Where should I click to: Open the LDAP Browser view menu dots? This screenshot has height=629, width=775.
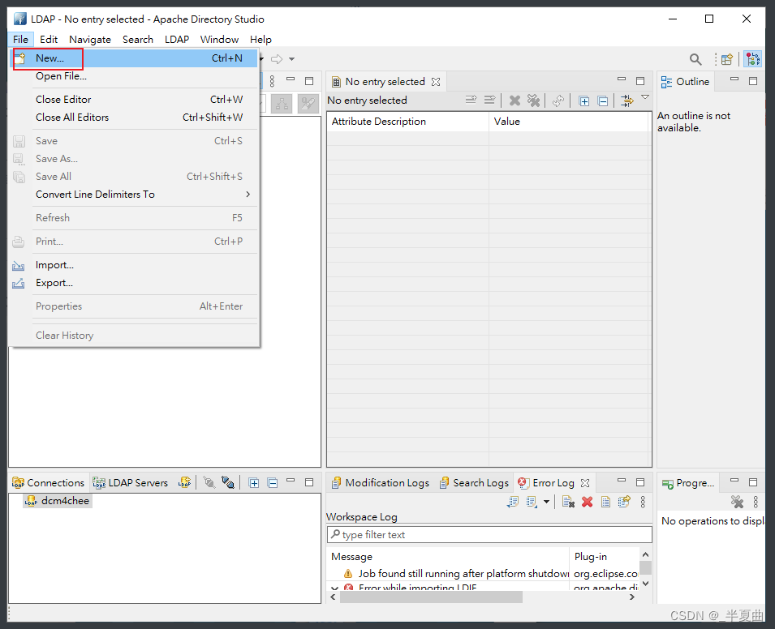pyautogui.click(x=272, y=81)
